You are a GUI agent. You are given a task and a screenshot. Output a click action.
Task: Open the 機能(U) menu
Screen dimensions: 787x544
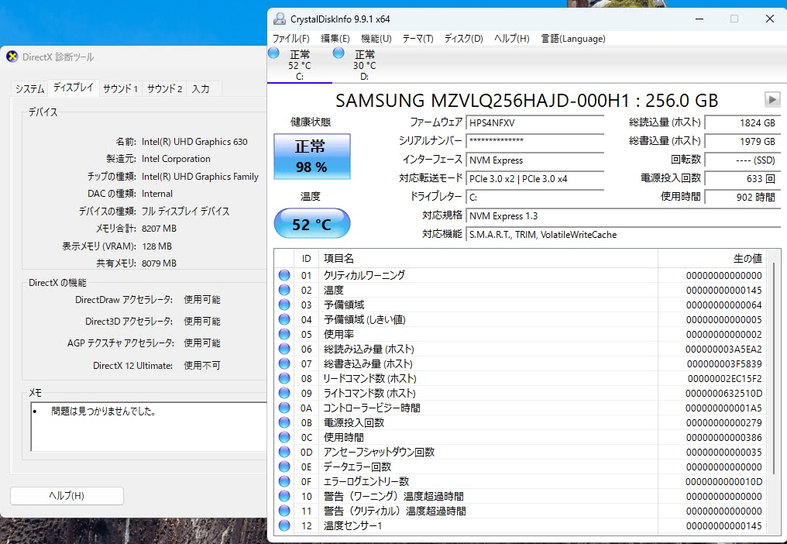[376, 39]
